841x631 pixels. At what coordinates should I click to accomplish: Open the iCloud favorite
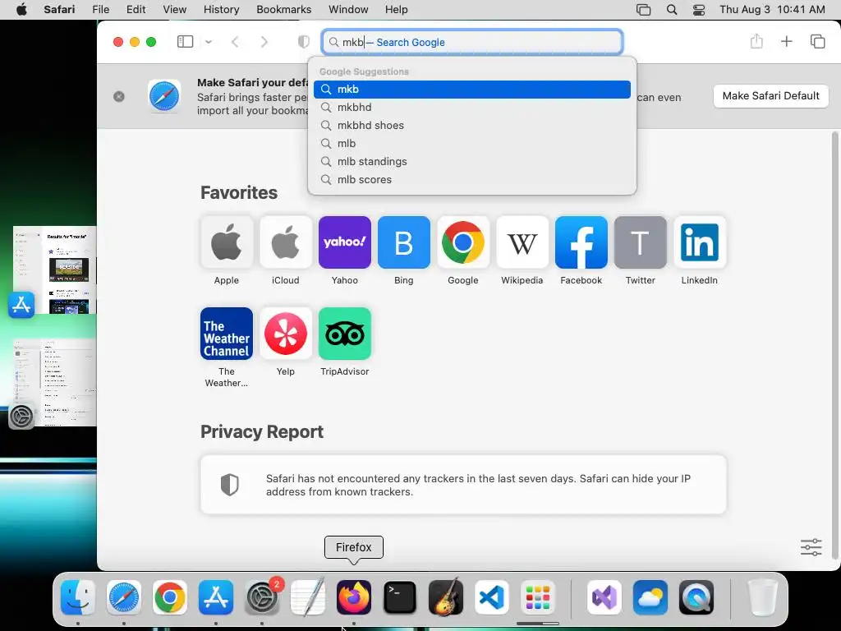[285, 242]
